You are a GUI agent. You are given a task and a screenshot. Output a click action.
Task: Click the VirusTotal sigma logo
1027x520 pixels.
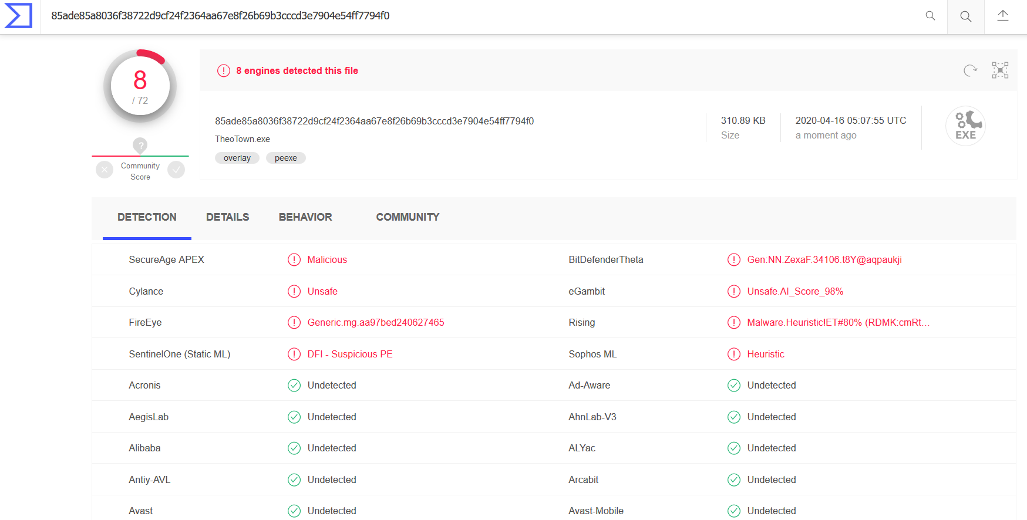click(x=18, y=16)
